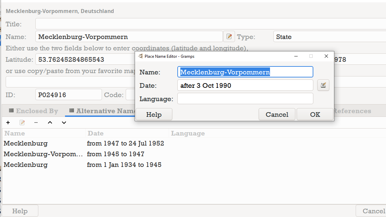The width and height of the screenshot is (386, 217).
Task: Sort the list by the Date column header
Action: click(x=96, y=134)
